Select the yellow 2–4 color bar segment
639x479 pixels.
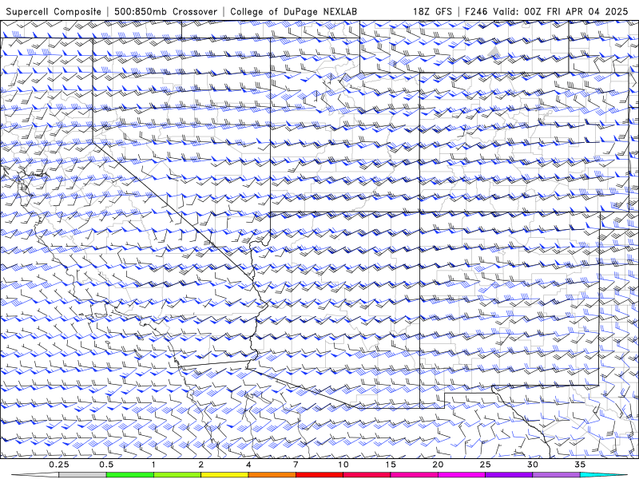[224, 475]
